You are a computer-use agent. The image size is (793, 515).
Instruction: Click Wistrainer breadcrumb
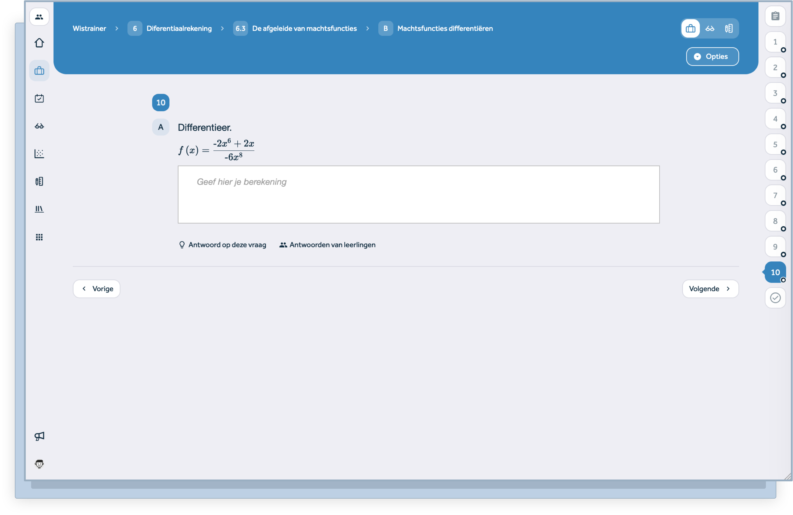(89, 28)
